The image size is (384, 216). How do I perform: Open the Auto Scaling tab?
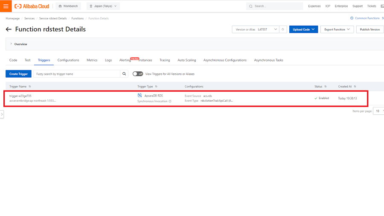[x=186, y=60]
